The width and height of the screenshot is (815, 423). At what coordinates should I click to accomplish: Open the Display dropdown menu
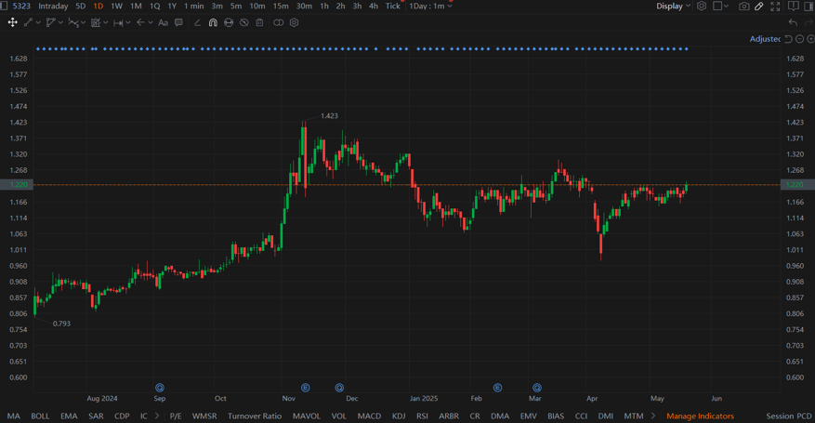coord(673,6)
